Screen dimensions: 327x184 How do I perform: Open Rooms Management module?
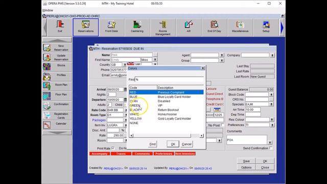[x=162, y=27]
